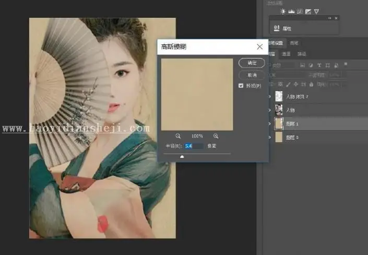
Task: Zoom out the blur preview
Action: (x=178, y=136)
